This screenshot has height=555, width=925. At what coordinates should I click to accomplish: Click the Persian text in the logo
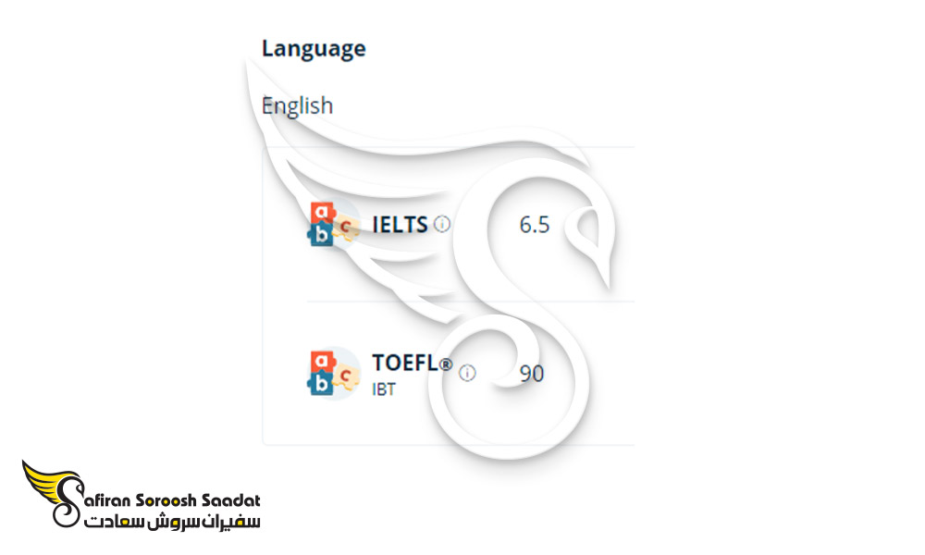[172, 522]
